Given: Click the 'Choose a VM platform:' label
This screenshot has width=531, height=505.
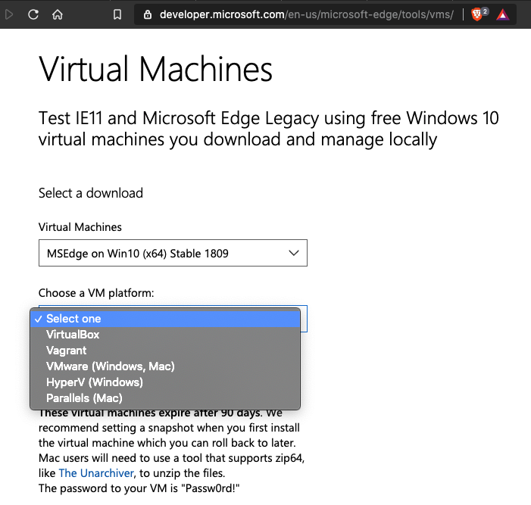Looking at the screenshot, I should tap(96, 293).
